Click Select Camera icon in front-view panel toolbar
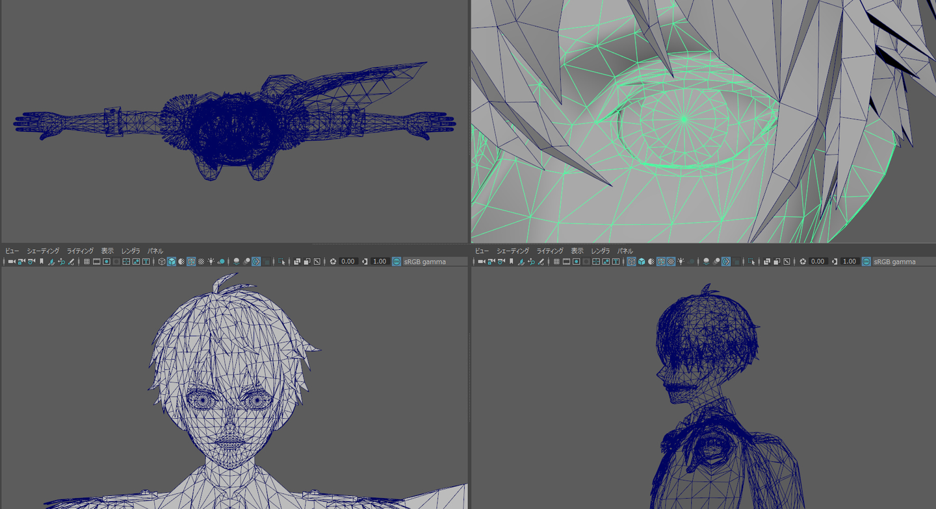Image resolution: width=936 pixels, height=509 pixels. pos(12,262)
